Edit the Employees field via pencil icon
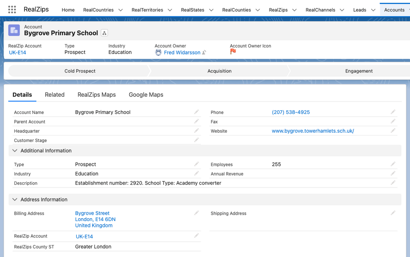This screenshot has width=410, height=257. click(393, 164)
